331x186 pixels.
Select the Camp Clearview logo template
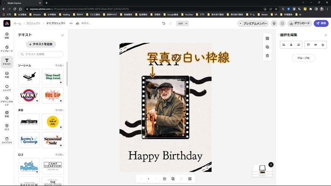pyautogui.click(x=53, y=166)
